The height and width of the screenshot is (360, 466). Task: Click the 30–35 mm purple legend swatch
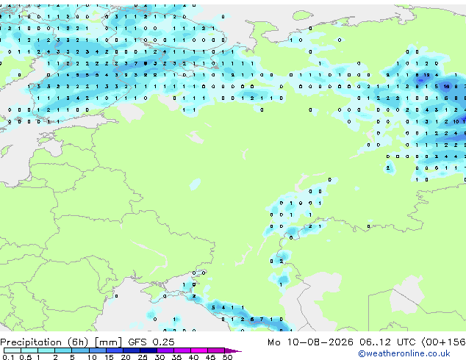point(165,350)
